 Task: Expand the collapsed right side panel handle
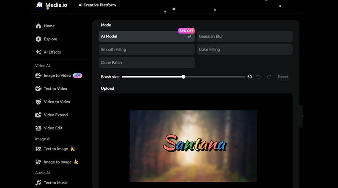301,116
